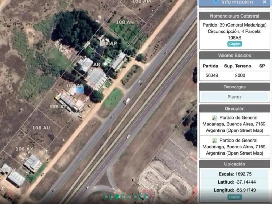
Task: Select parcel 108 AU on the map
Action: (41, 128)
